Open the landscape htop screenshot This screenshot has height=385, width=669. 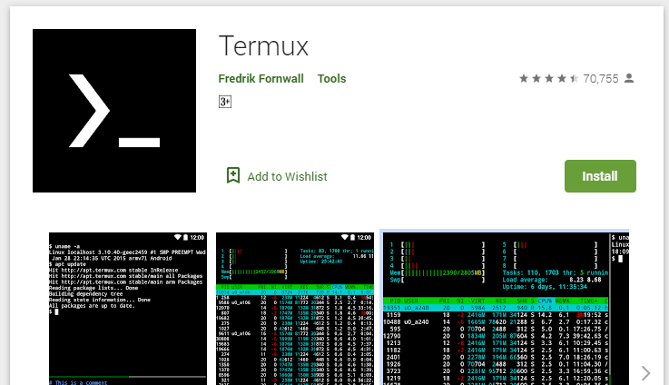point(505,308)
